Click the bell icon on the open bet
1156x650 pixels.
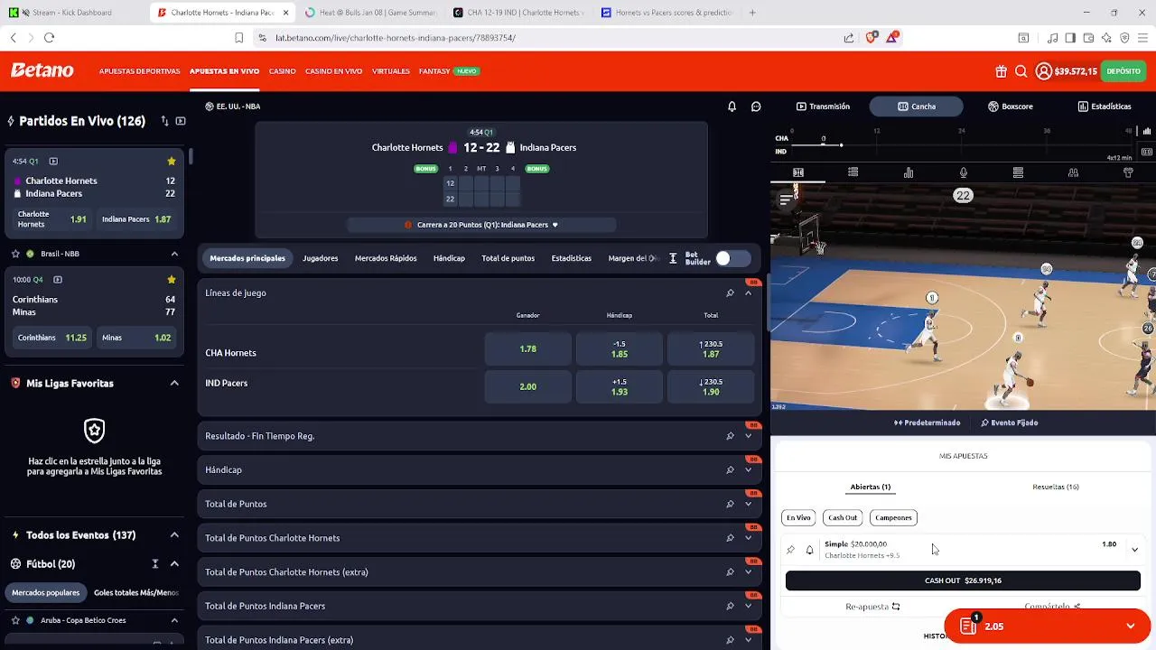click(x=809, y=550)
